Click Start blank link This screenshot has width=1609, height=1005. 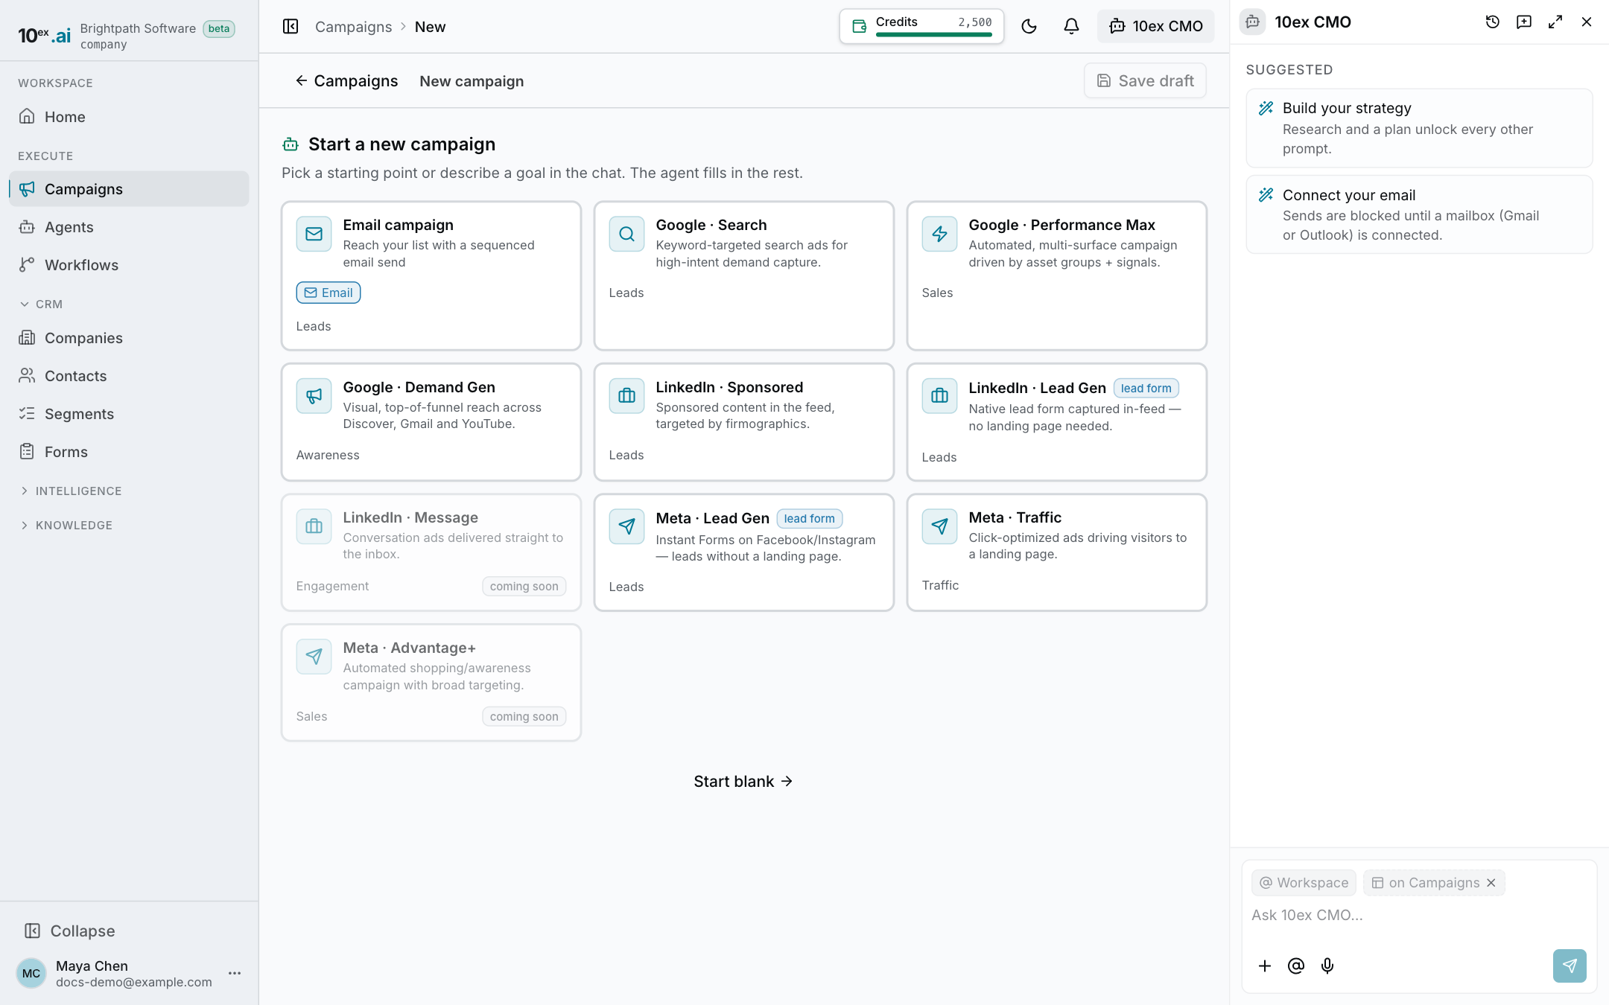pyautogui.click(x=743, y=782)
